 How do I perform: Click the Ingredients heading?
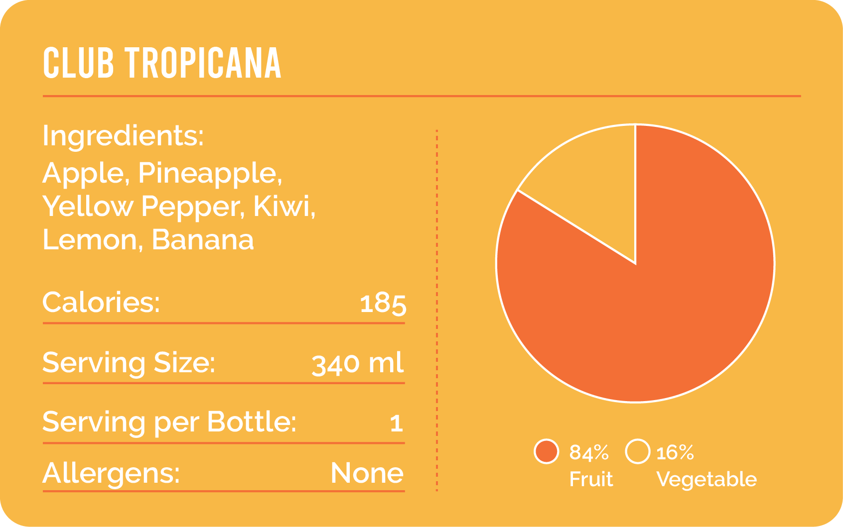tap(123, 135)
